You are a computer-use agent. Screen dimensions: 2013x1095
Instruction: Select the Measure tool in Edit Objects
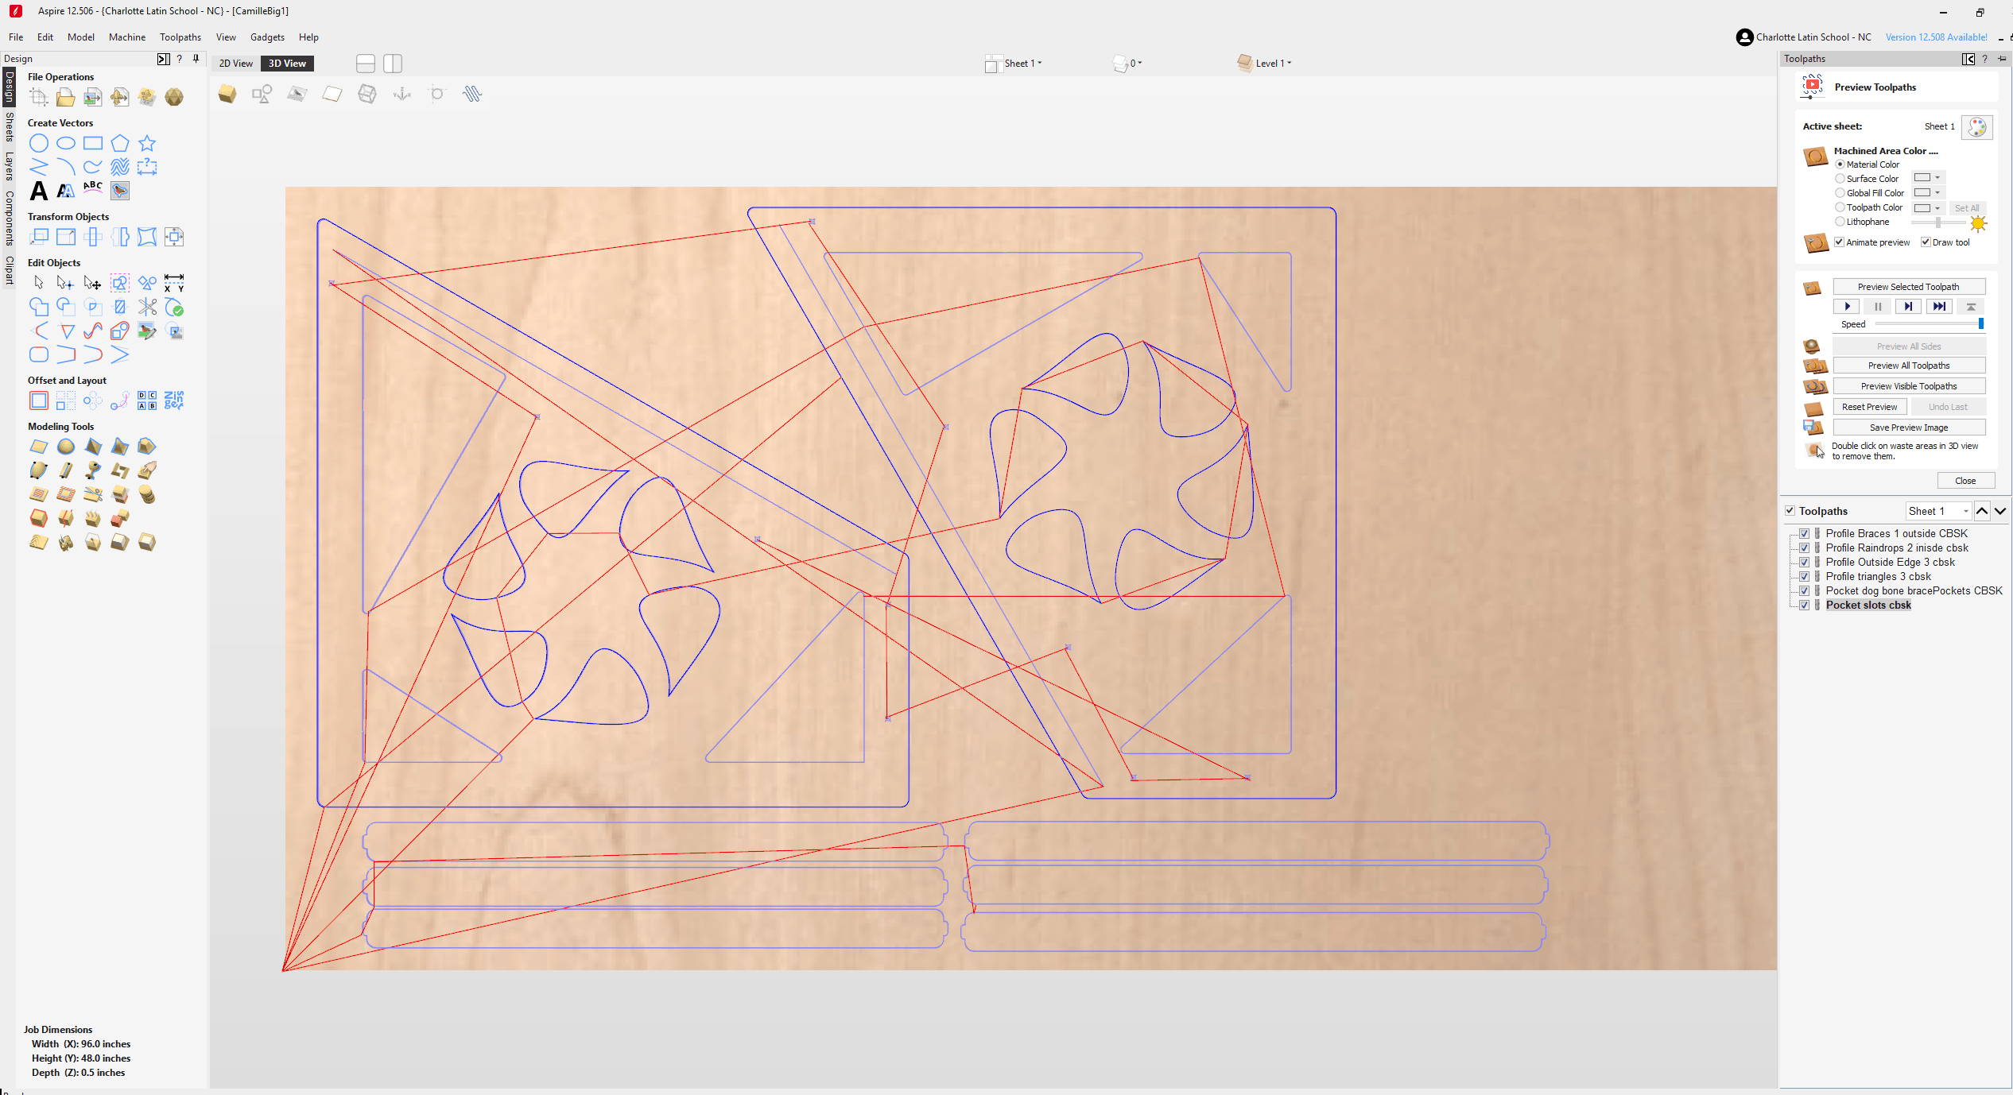(x=173, y=282)
